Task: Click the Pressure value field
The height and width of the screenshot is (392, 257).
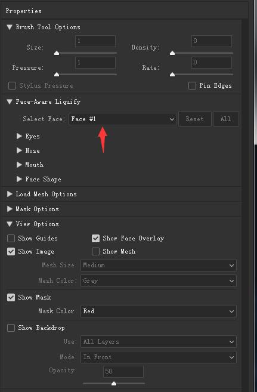Action: 95,63
